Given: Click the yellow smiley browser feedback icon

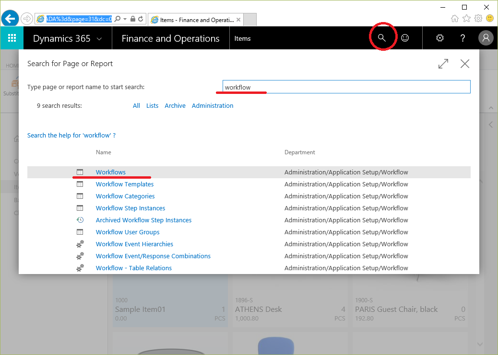Looking at the screenshot, I should tap(490, 19).
